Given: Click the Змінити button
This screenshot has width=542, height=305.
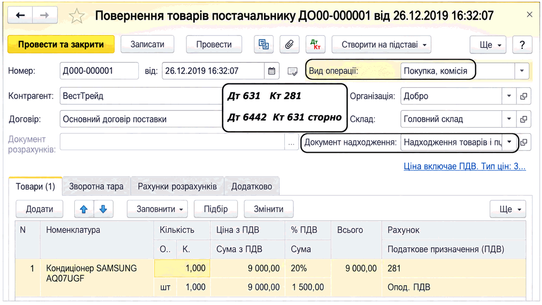Looking at the screenshot, I should [x=269, y=209].
